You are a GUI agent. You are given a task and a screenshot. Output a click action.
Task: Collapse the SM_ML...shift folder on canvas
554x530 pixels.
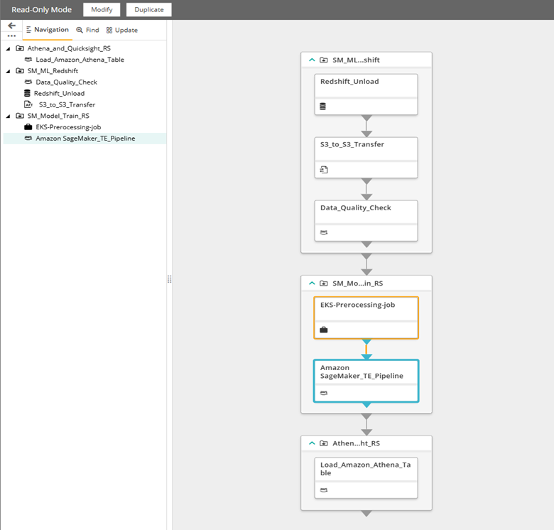(312, 60)
